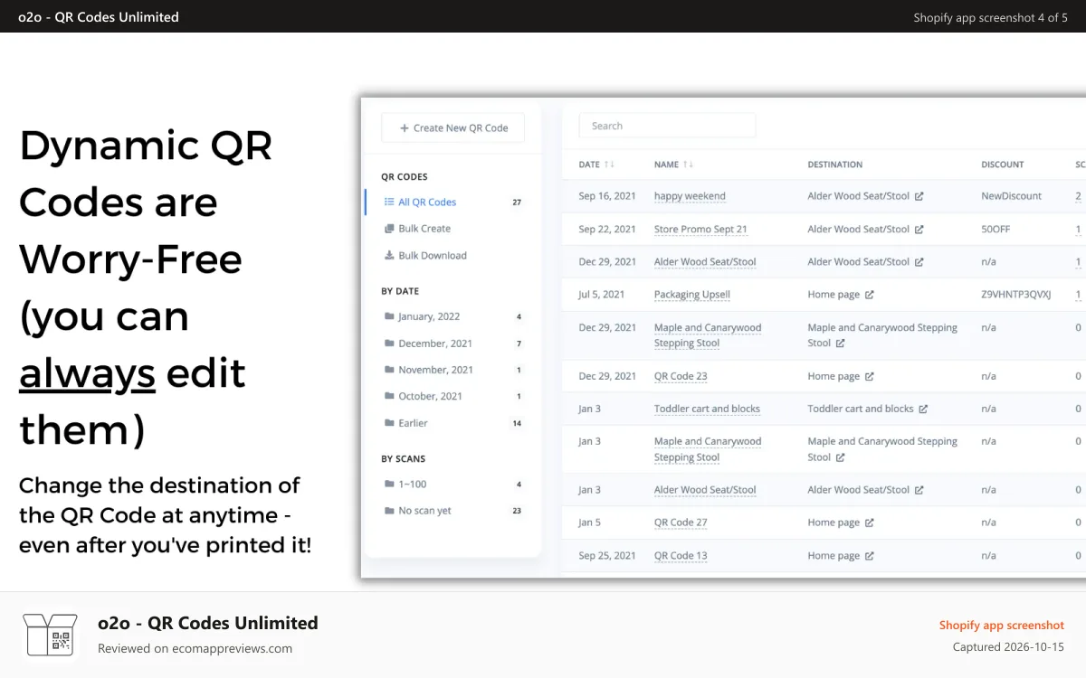Select All QR Codes in sidebar
Image resolution: width=1086 pixels, height=678 pixels.
(x=427, y=202)
